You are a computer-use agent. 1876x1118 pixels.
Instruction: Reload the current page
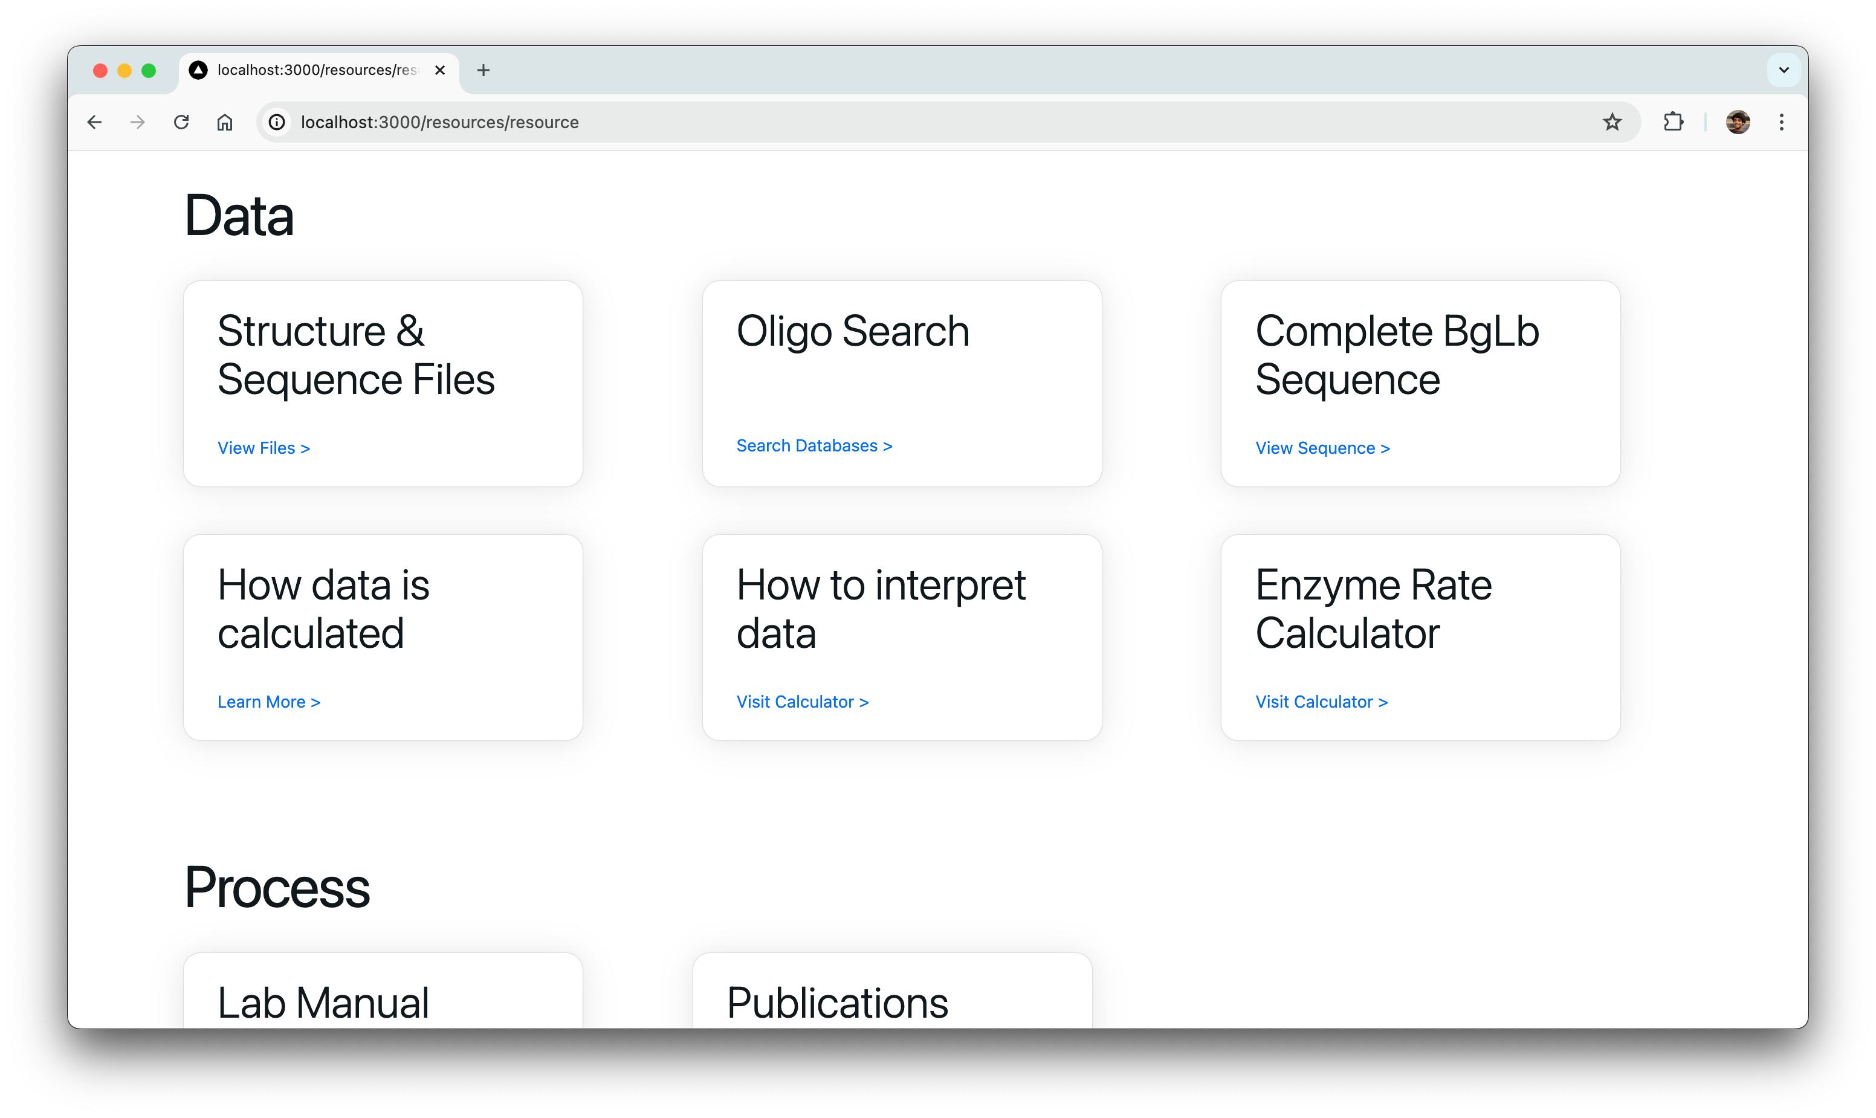tap(181, 122)
